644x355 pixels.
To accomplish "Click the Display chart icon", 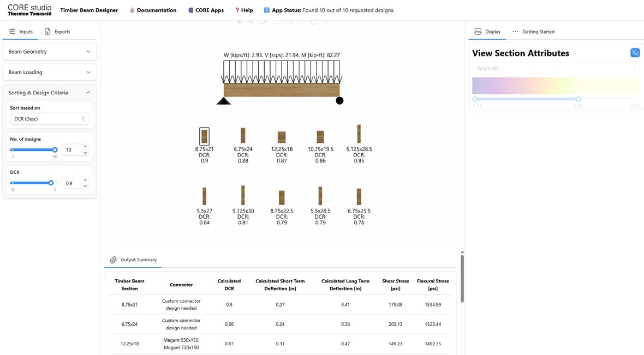I will (478, 32).
